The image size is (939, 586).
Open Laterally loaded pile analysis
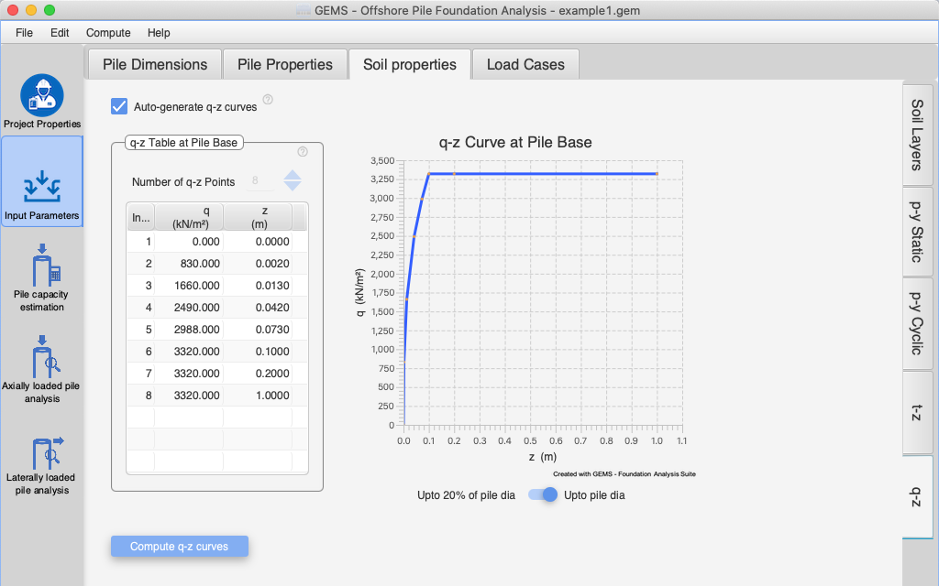pyautogui.click(x=42, y=453)
